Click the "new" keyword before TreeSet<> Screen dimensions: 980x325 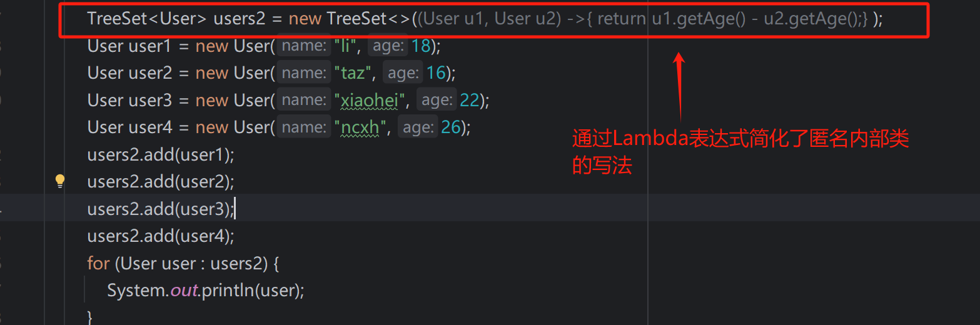pyautogui.click(x=305, y=19)
